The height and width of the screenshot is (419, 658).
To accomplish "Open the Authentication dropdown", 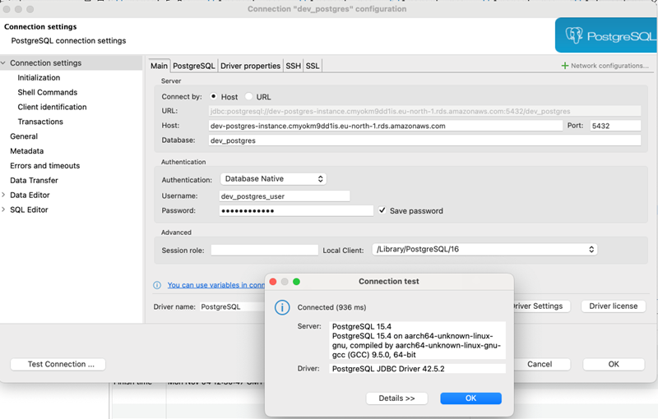I will click(x=273, y=179).
